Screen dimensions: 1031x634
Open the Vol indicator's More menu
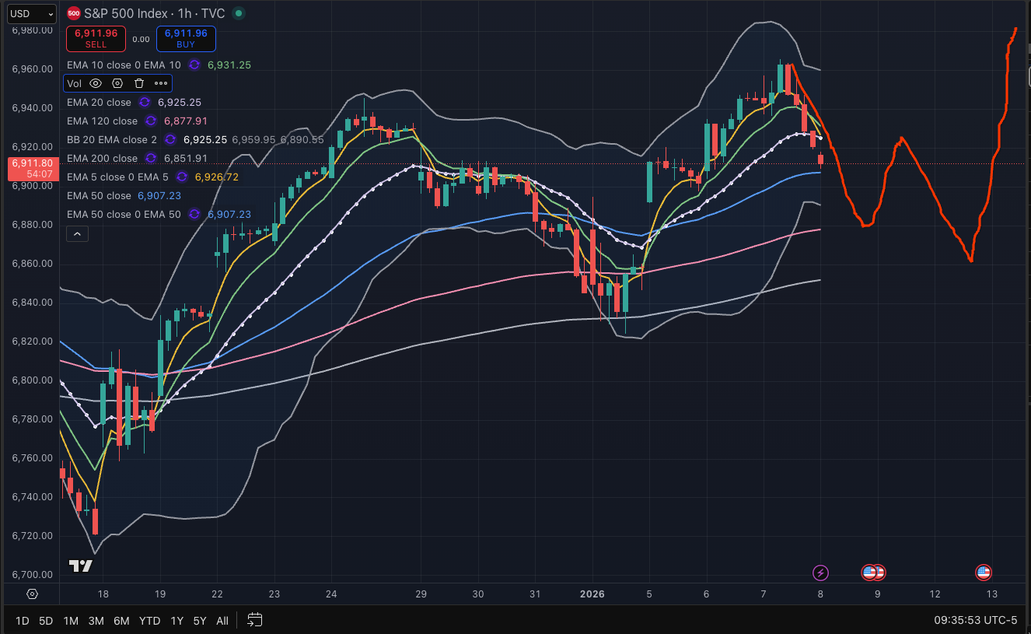point(161,83)
